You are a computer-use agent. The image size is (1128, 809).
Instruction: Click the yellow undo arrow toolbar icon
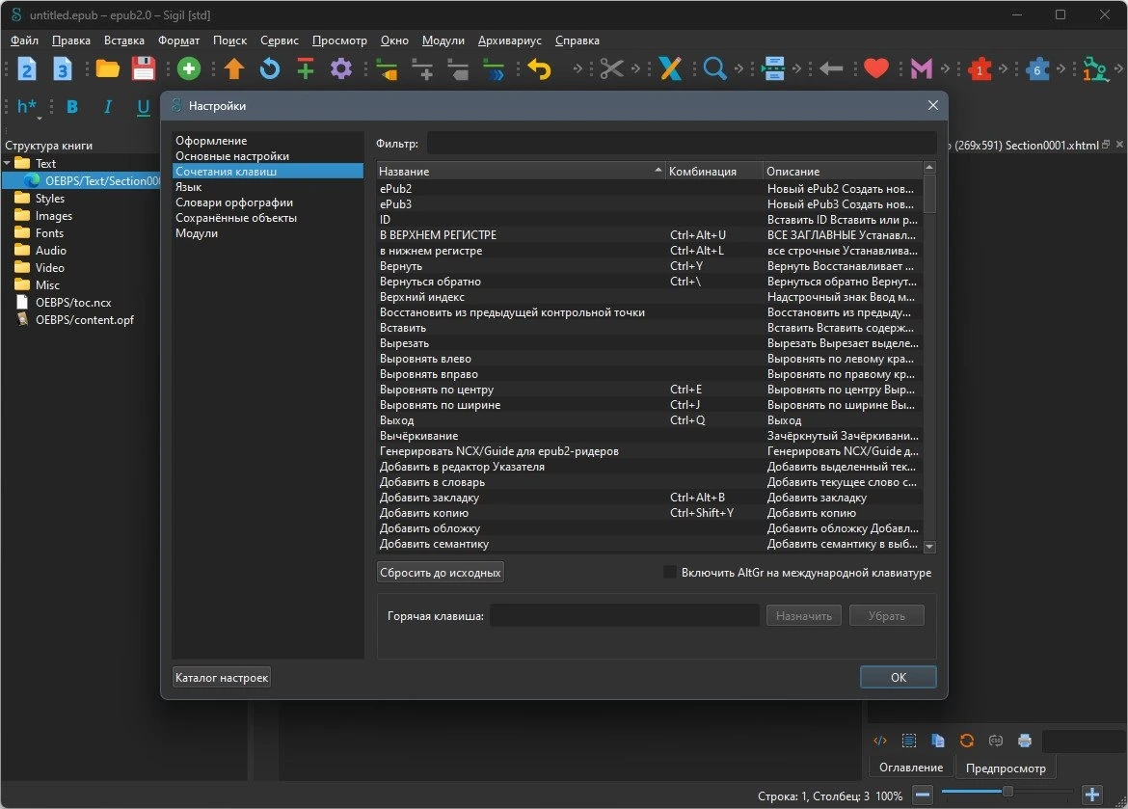click(x=539, y=69)
